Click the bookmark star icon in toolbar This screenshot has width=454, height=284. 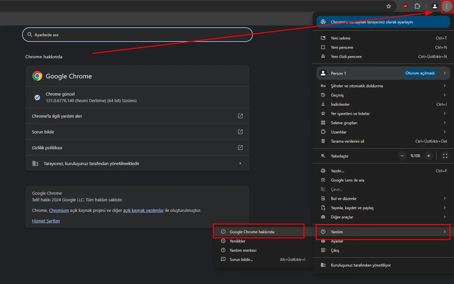tap(389, 6)
